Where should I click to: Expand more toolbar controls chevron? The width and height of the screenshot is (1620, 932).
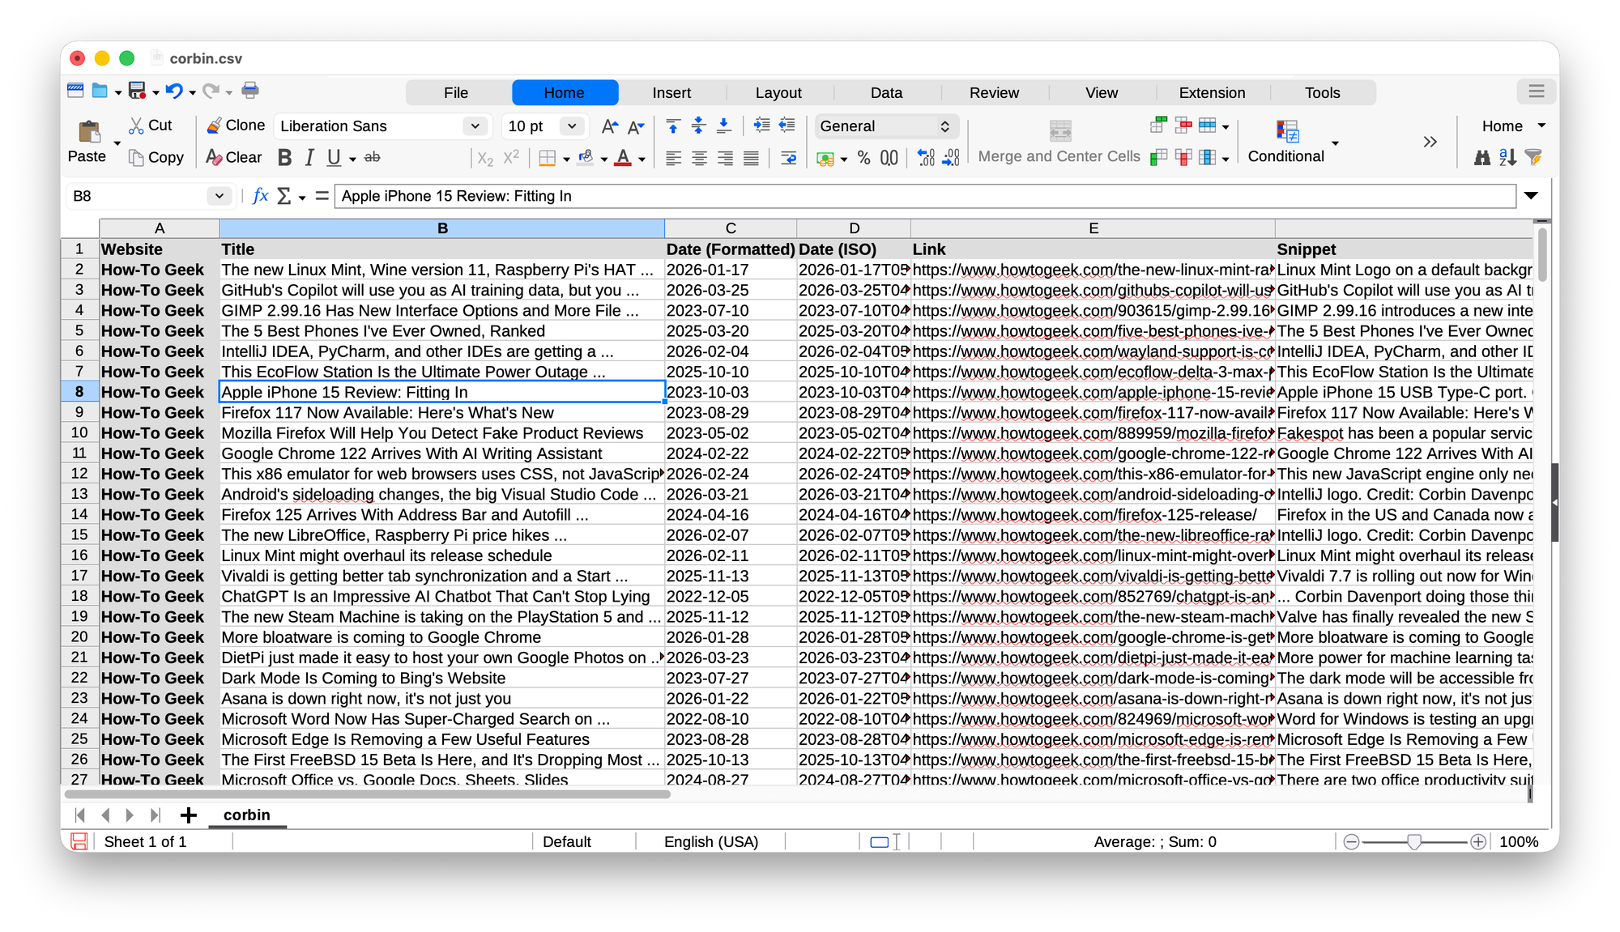coord(1430,143)
